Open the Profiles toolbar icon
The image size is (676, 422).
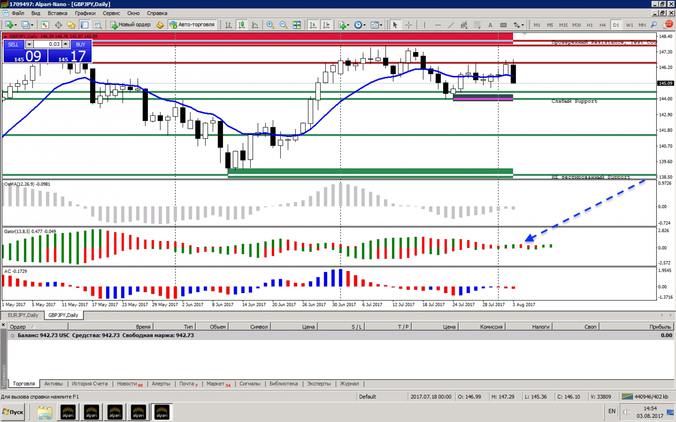point(27,25)
